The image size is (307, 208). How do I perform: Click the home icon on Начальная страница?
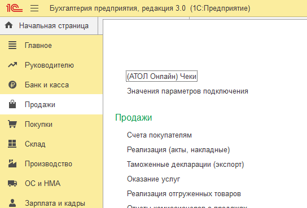click(x=9, y=25)
